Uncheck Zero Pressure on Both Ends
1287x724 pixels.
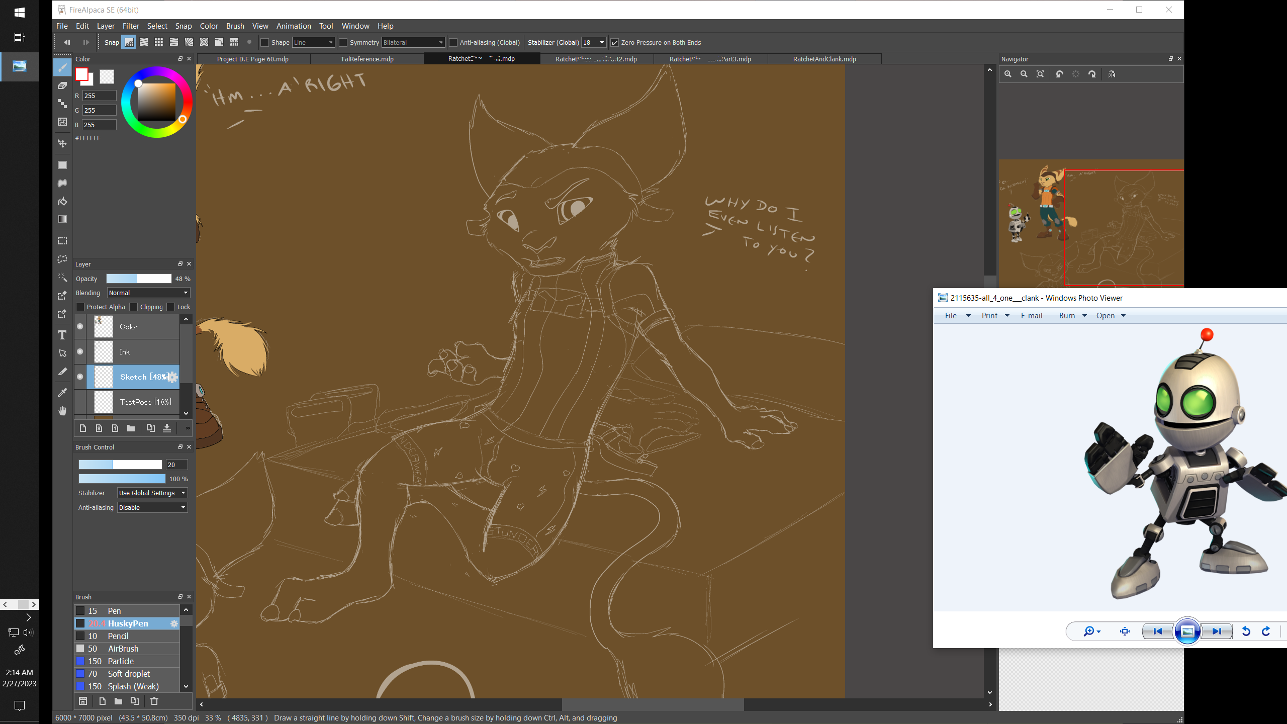[614, 43]
